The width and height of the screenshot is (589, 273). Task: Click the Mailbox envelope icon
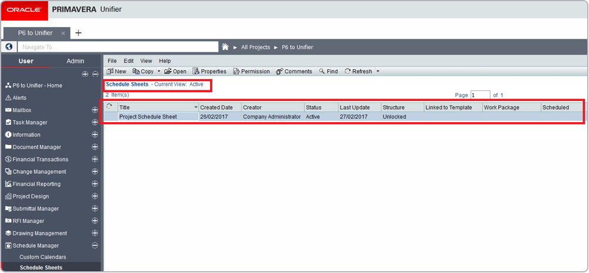point(8,110)
